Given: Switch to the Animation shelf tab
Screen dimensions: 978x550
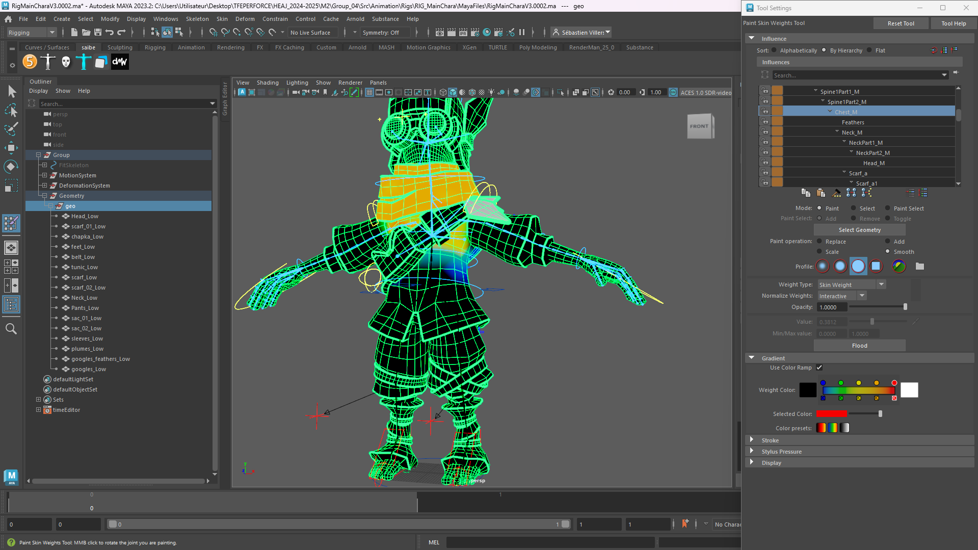Looking at the screenshot, I should tap(191, 47).
